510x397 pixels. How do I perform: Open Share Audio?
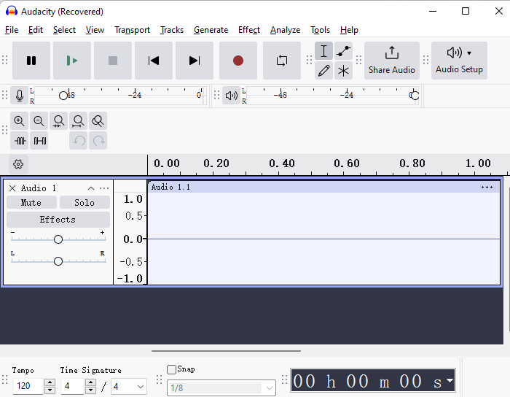392,61
